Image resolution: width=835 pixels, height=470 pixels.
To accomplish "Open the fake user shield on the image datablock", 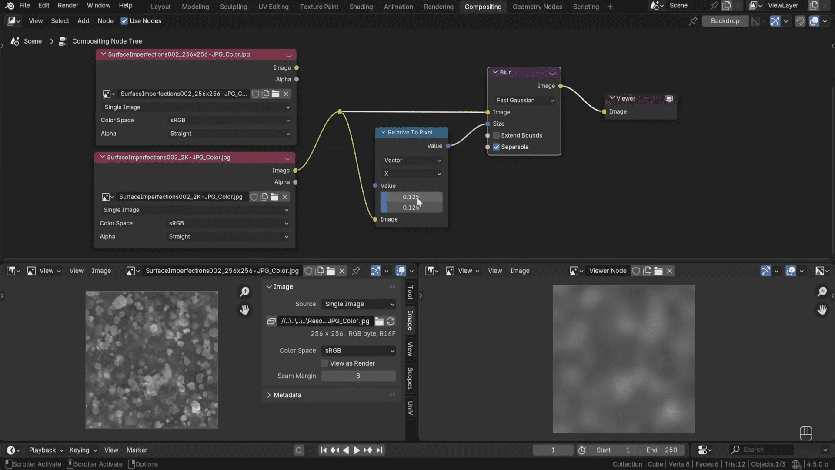I will pos(308,271).
